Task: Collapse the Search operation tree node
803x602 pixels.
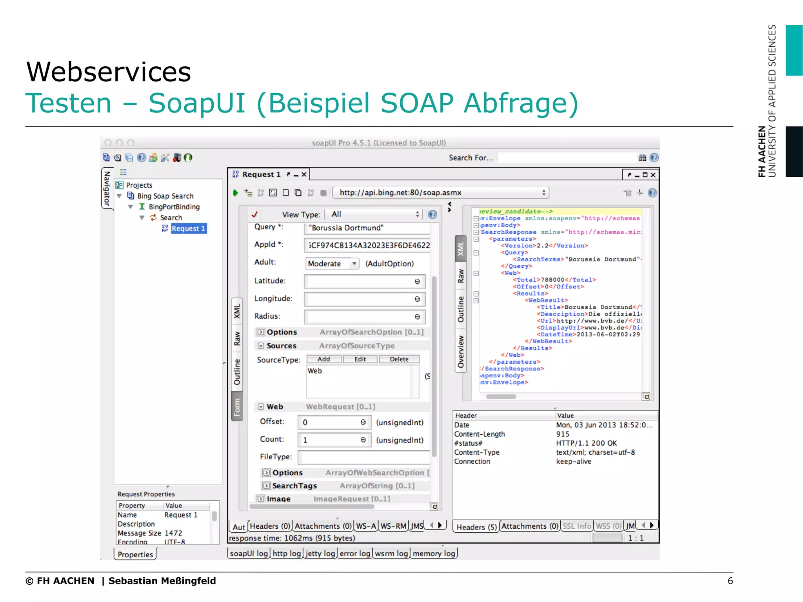Action: (x=142, y=218)
